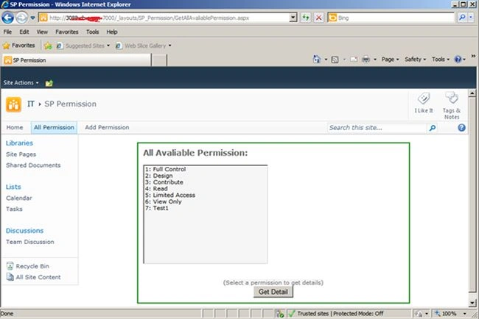Open the Tasks list
This screenshot has width=479, height=319.
14,209
